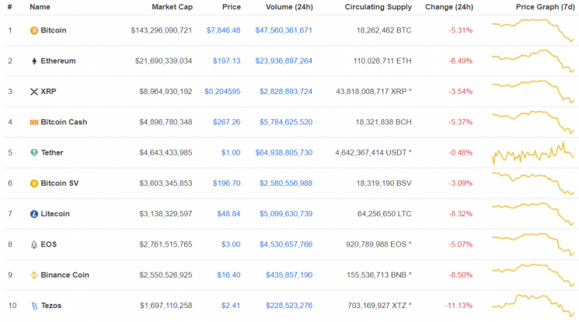Select Tether change -0.48%
The image size is (579, 322).
click(x=460, y=152)
